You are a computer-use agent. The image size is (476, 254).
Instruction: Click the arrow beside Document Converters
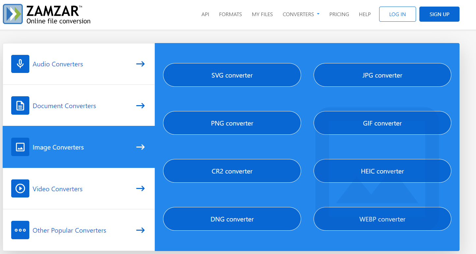pos(141,105)
